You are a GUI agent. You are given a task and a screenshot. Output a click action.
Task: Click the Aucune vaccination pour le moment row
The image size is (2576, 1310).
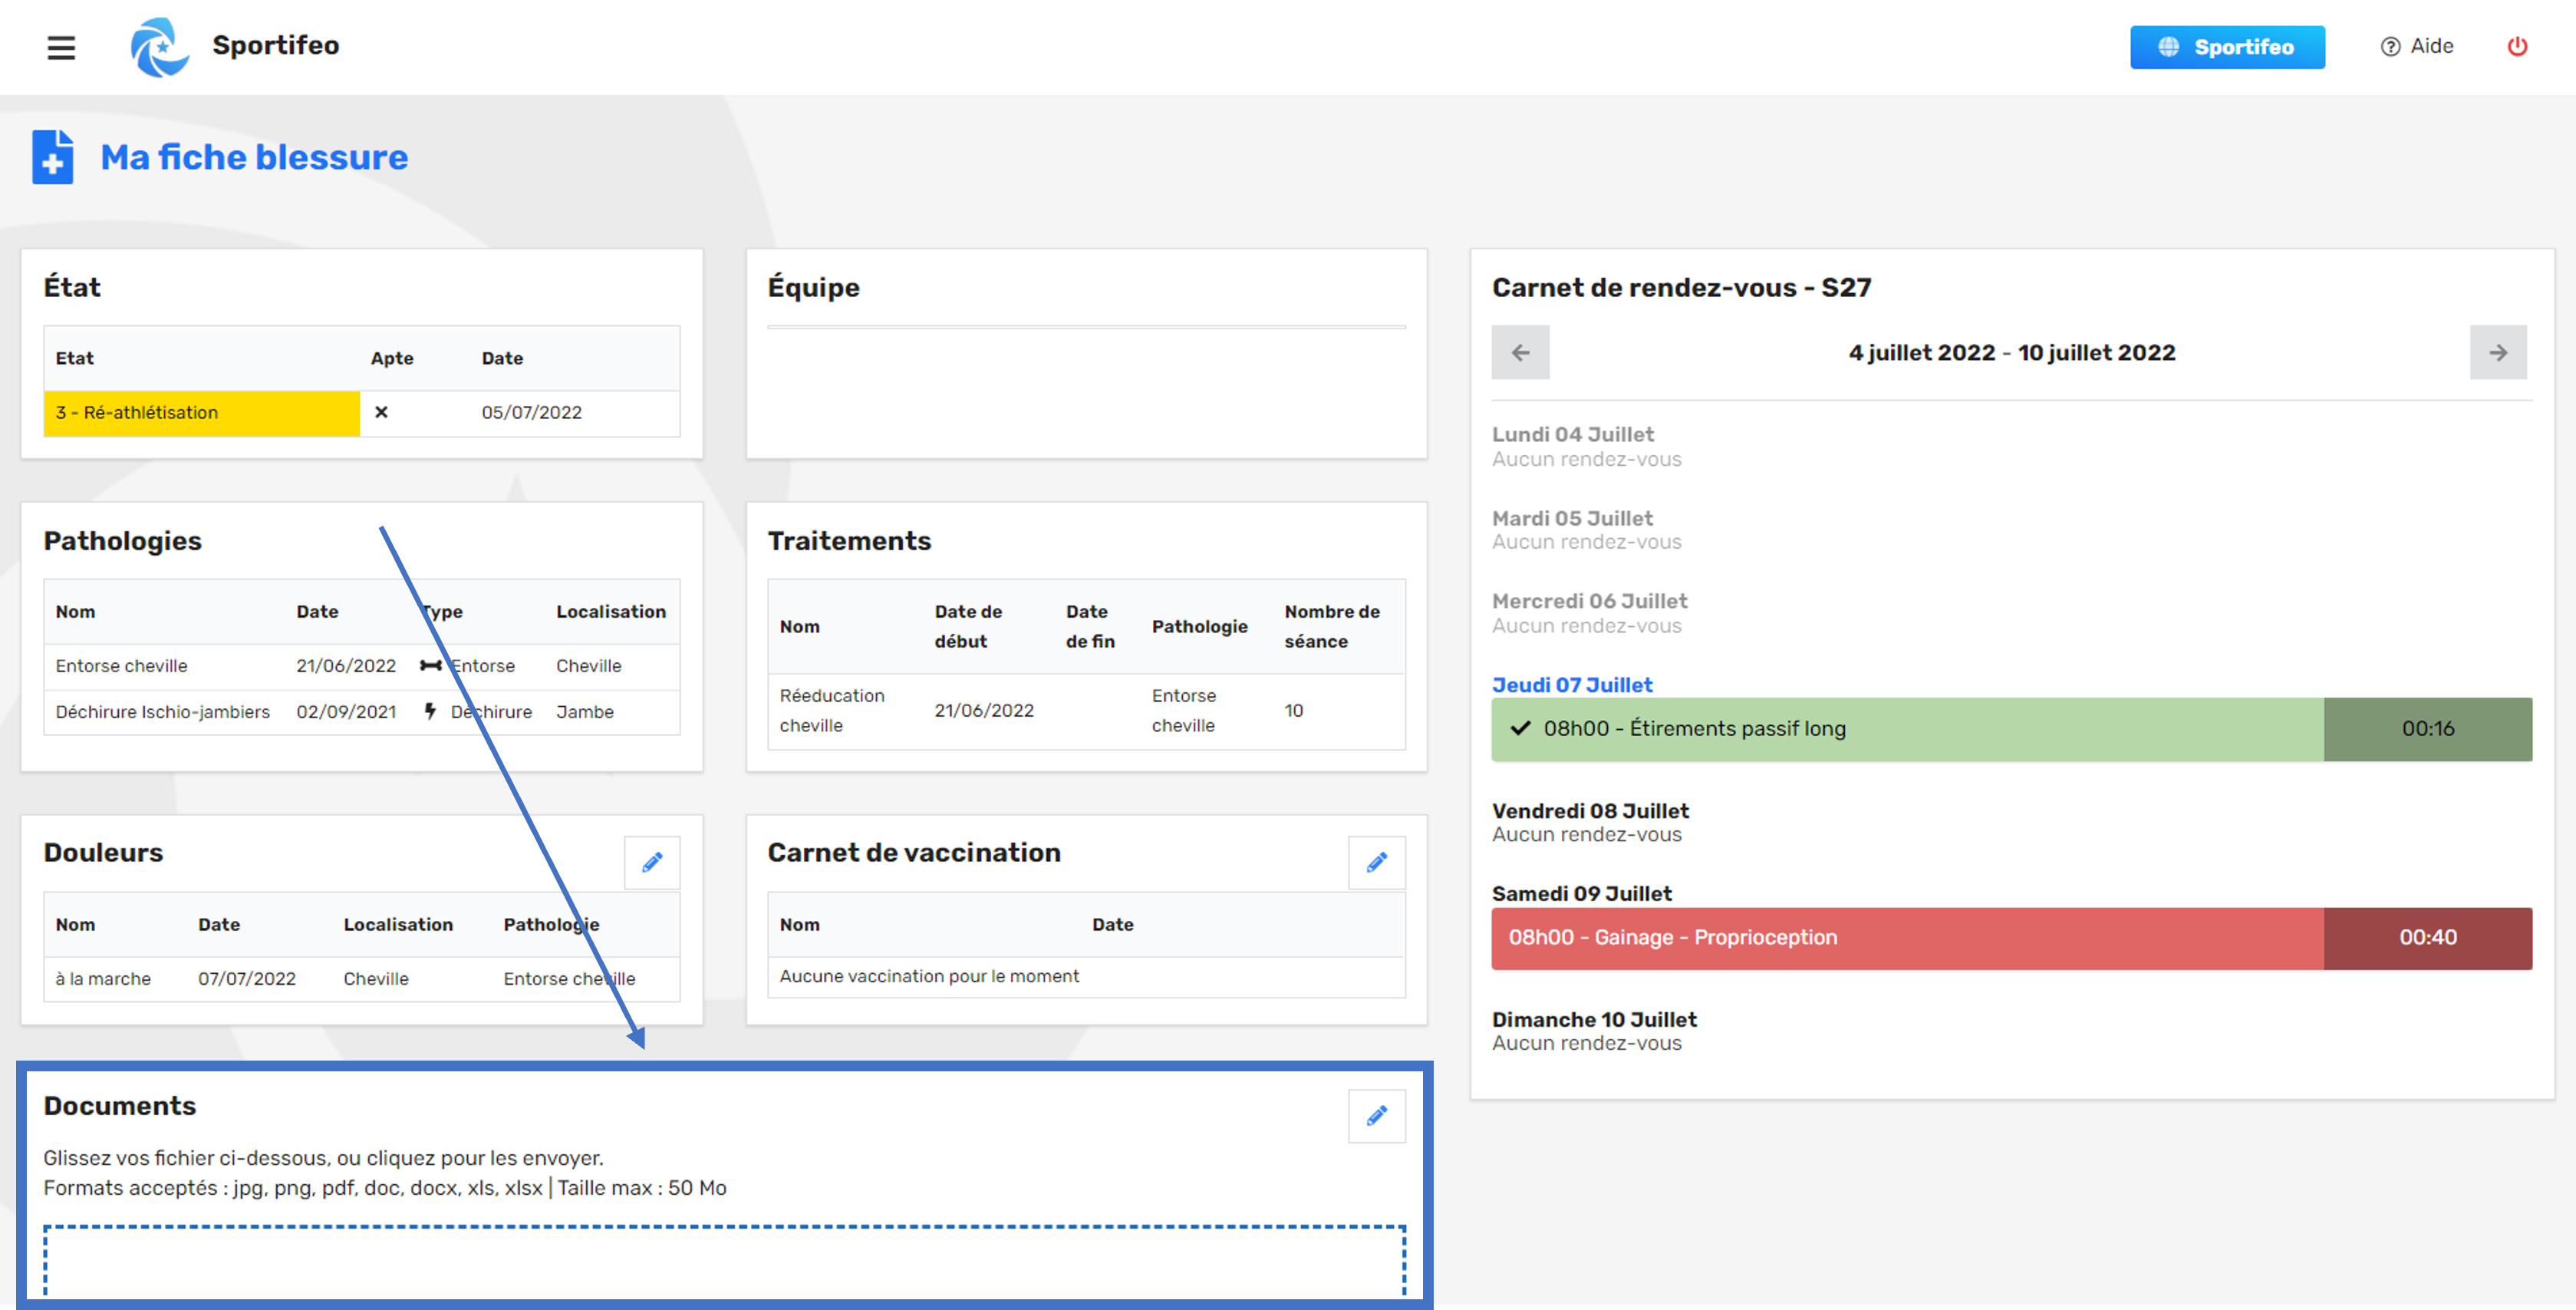1086,977
